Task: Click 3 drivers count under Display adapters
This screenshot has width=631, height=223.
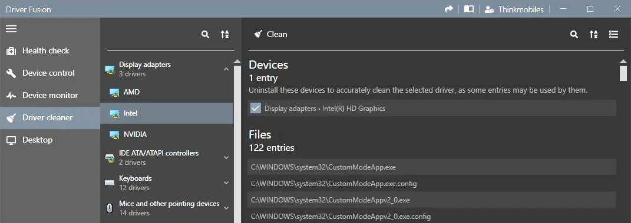Action: tap(133, 74)
